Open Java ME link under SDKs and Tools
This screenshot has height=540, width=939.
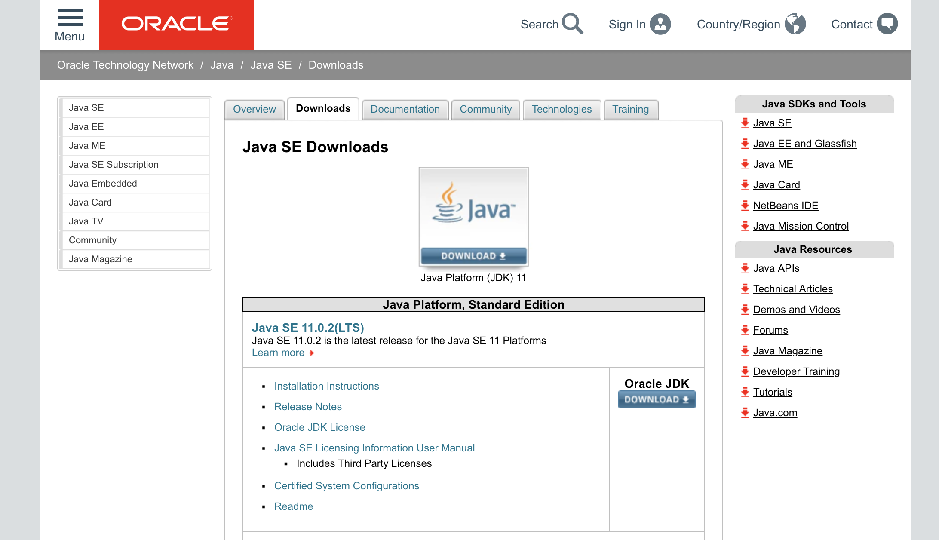click(773, 165)
